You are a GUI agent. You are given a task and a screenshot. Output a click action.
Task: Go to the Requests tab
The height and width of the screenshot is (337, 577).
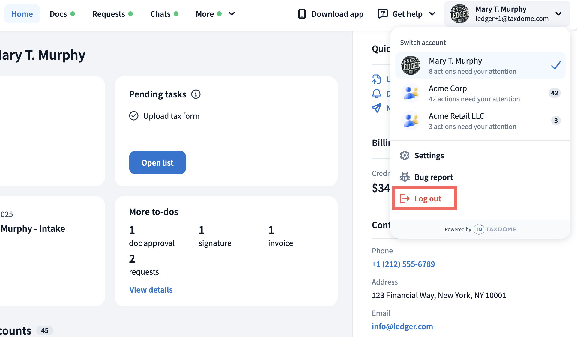(x=109, y=14)
